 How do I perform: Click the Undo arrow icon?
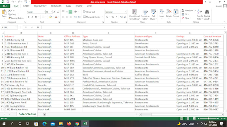(13, 2)
